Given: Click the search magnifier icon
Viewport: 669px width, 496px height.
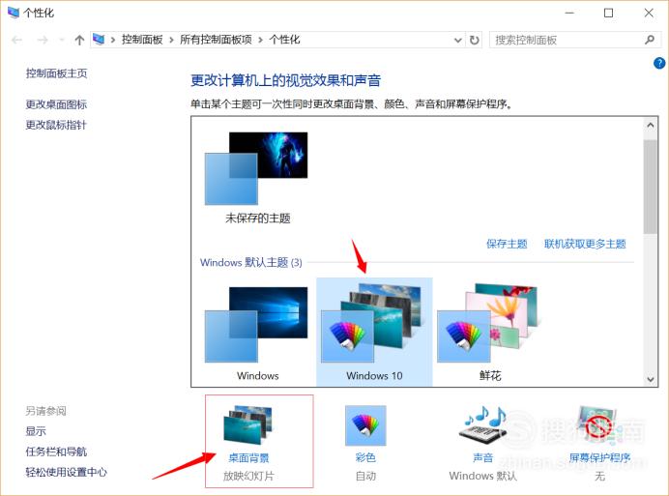Looking at the screenshot, I should point(650,40).
